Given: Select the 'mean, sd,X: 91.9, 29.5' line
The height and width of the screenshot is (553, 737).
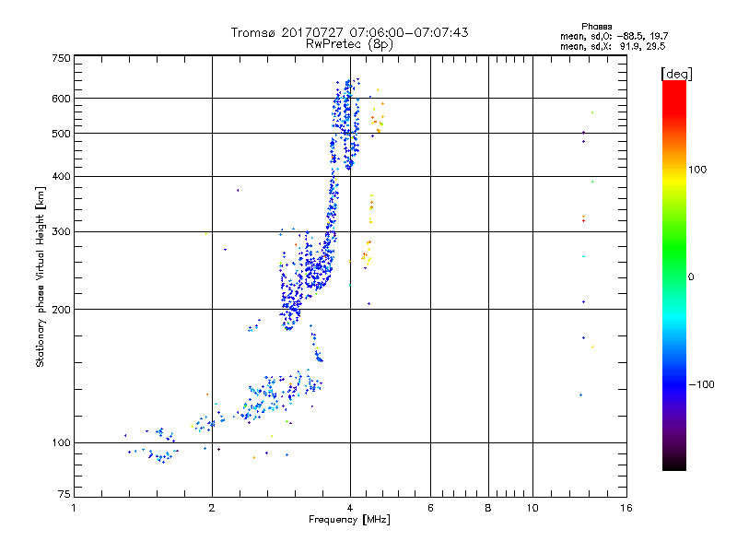Looking at the screenshot, I should [613, 46].
